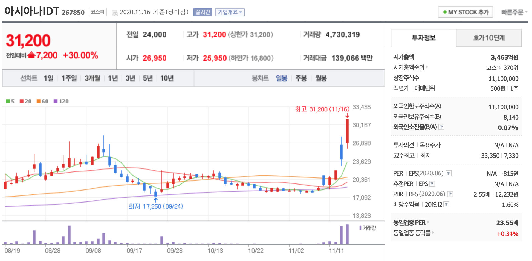Select the 1주일 line chart period
Viewport: 532px width, 261px height.
click(x=69, y=78)
